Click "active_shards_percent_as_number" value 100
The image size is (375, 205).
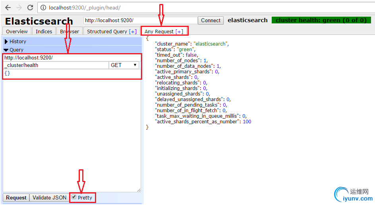click(247, 122)
